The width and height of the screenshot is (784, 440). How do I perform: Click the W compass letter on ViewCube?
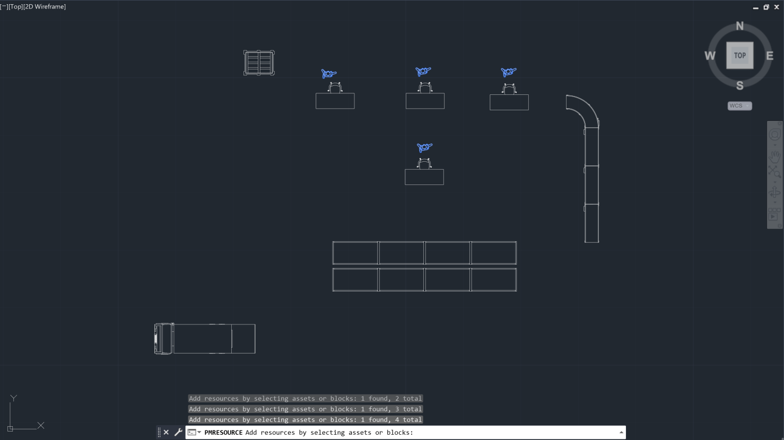pos(710,56)
